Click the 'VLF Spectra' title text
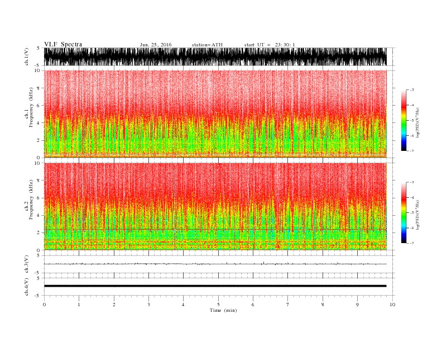Image resolution: width=442 pixels, height=342 pixels. [63, 44]
